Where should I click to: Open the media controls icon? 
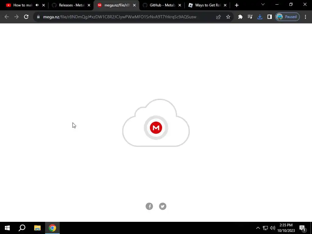click(250, 17)
